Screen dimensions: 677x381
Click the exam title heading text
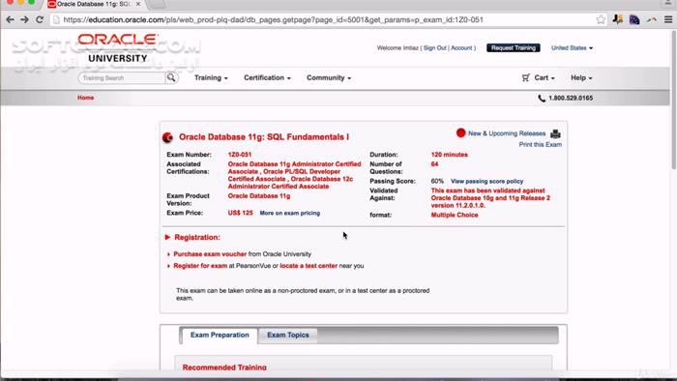(x=264, y=137)
